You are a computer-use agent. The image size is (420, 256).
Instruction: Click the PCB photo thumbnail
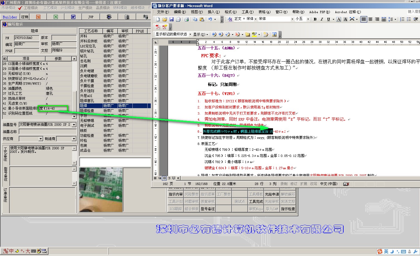(x=101, y=190)
